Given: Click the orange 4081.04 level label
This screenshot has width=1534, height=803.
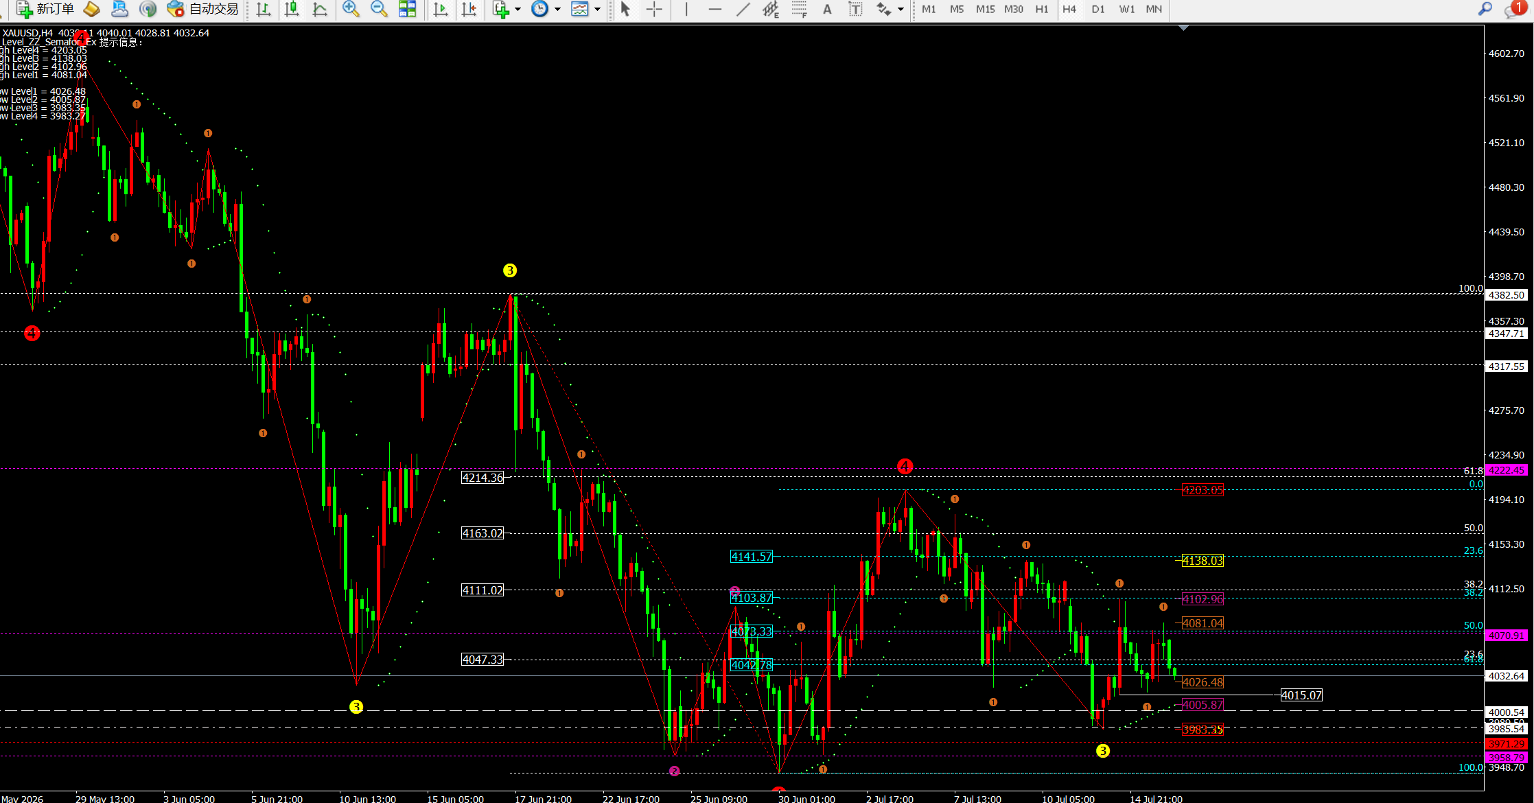Looking at the screenshot, I should pyautogui.click(x=1202, y=623).
